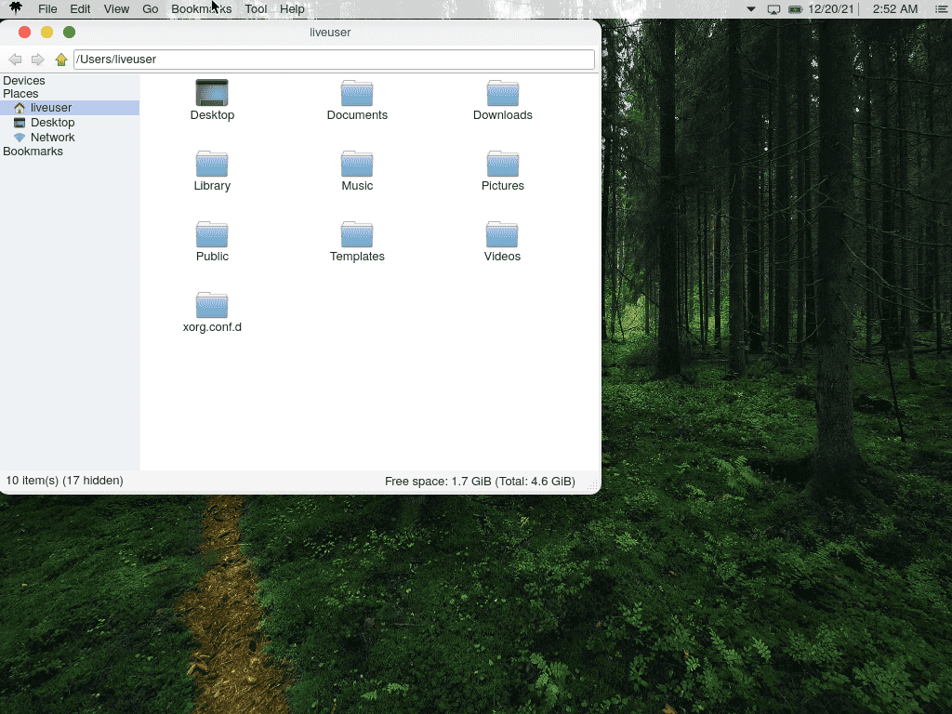Screen dimensions: 952x714
Task: Click the Devices heading to collapse it
Action: (x=23, y=80)
